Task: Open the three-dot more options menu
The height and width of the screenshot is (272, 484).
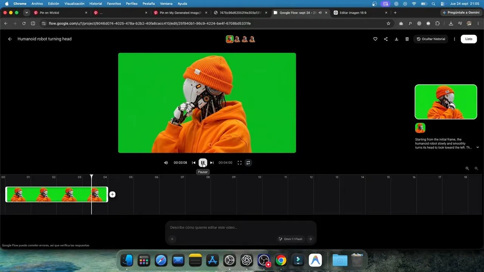Action: [455, 39]
